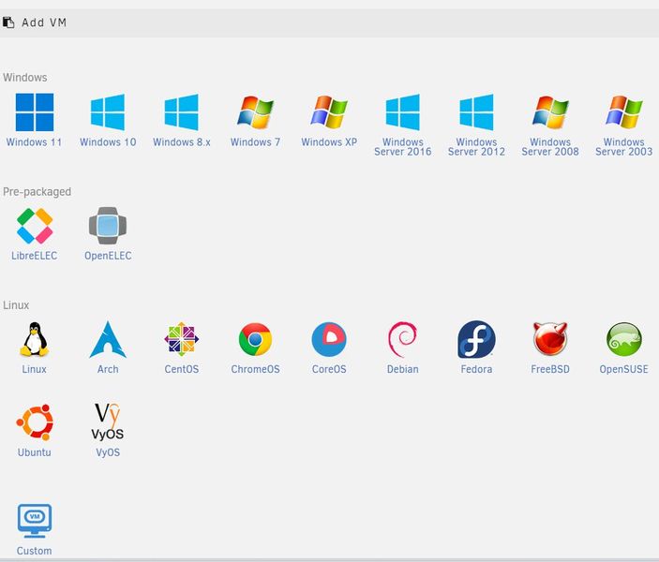Select the CentOS logo icon
Screen dimensions: 659x562
click(182, 339)
